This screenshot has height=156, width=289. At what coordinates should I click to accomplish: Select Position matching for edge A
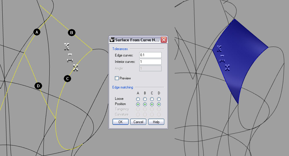click(x=138, y=104)
